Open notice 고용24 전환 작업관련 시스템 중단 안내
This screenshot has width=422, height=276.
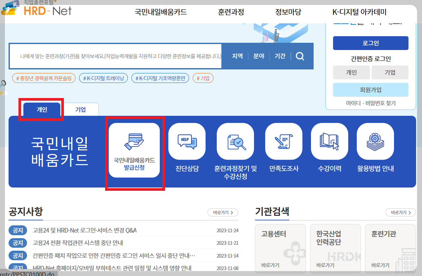(x=78, y=243)
